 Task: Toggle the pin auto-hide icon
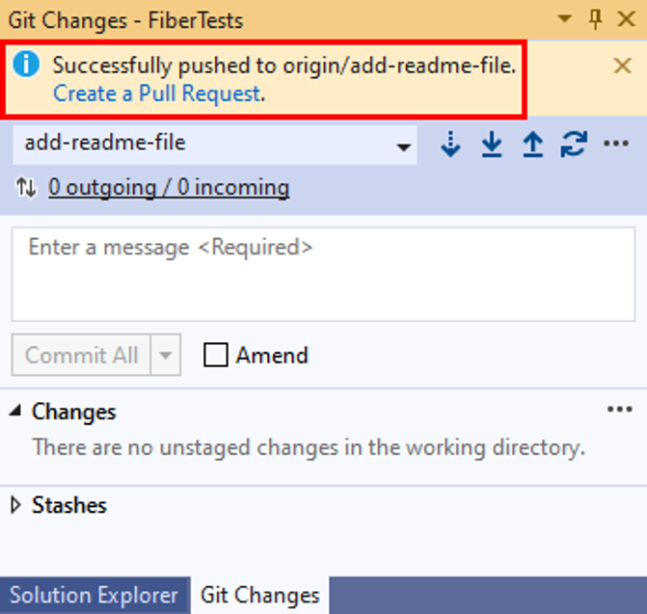pos(595,19)
